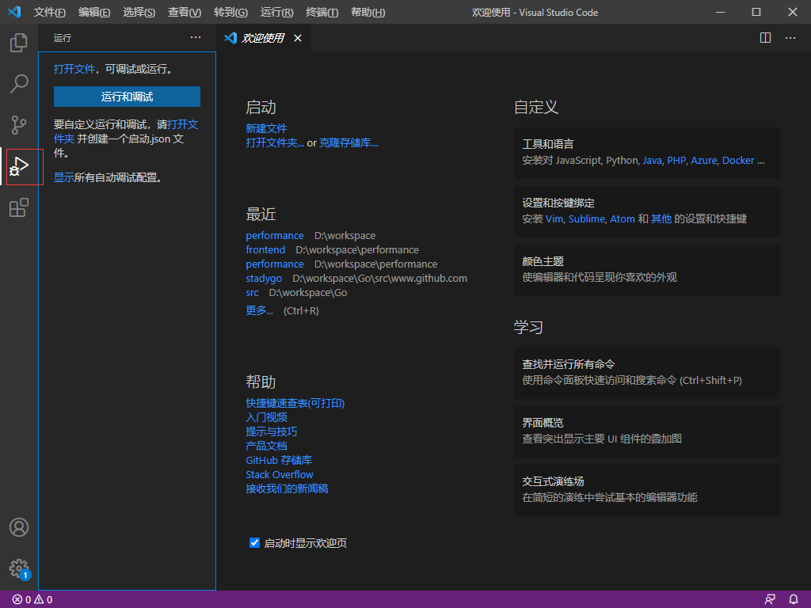Open recent stadygo project
The image size is (811, 608).
(x=264, y=279)
